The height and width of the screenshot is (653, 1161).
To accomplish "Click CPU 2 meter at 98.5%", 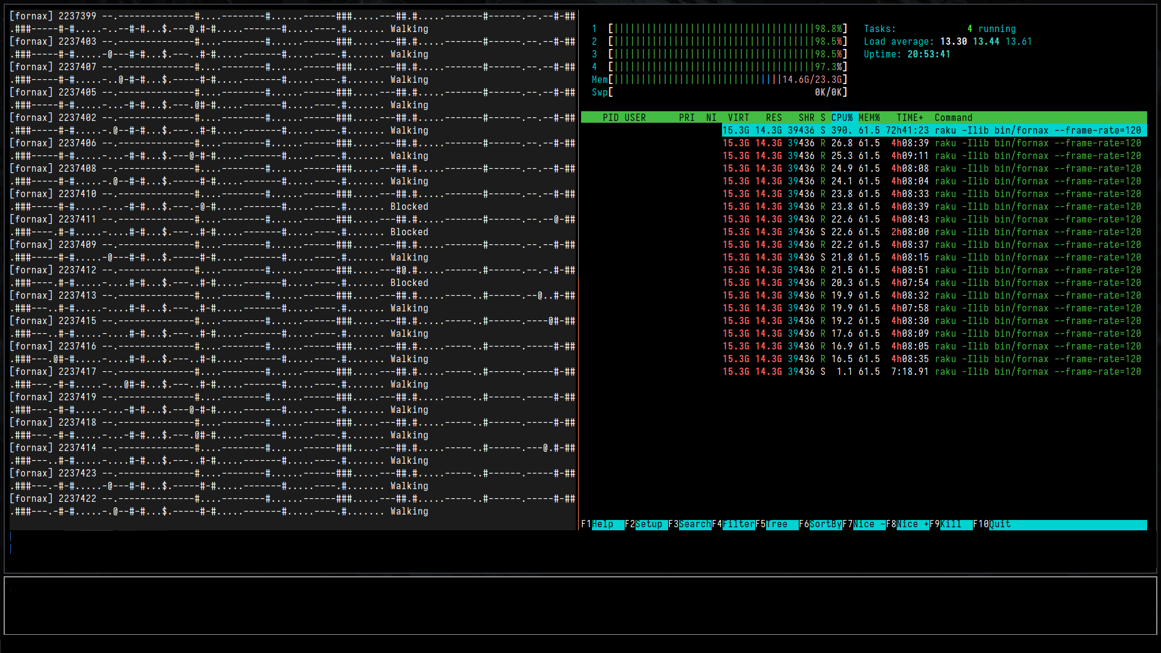I will tap(720, 42).
